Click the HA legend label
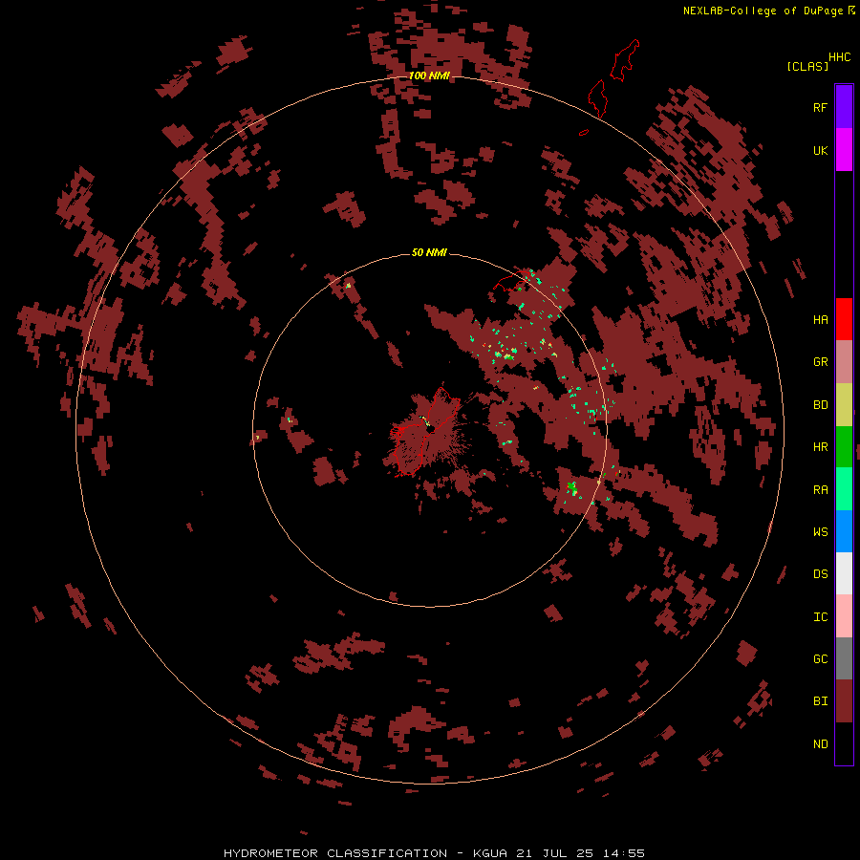 (x=820, y=320)
